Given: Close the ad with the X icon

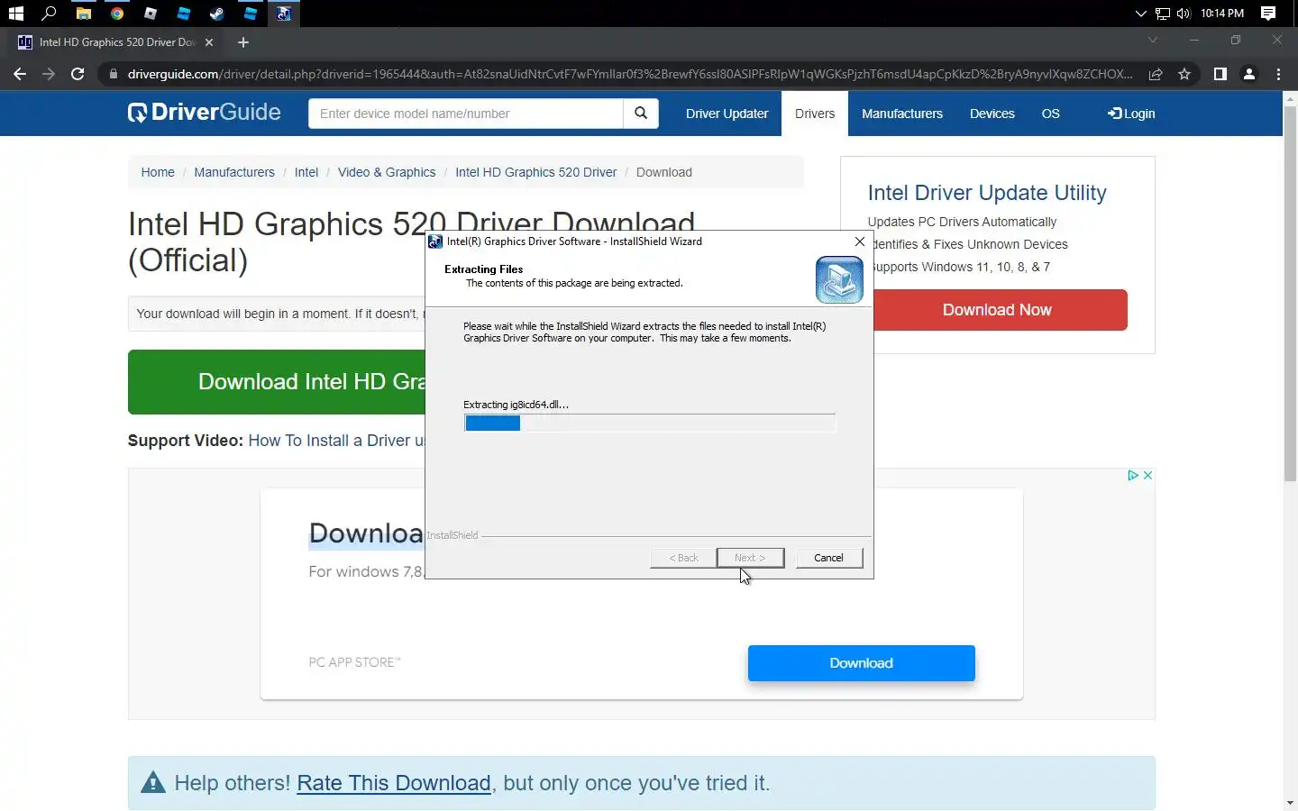Looking at the screenshot, I should [x=1147, y=475].
